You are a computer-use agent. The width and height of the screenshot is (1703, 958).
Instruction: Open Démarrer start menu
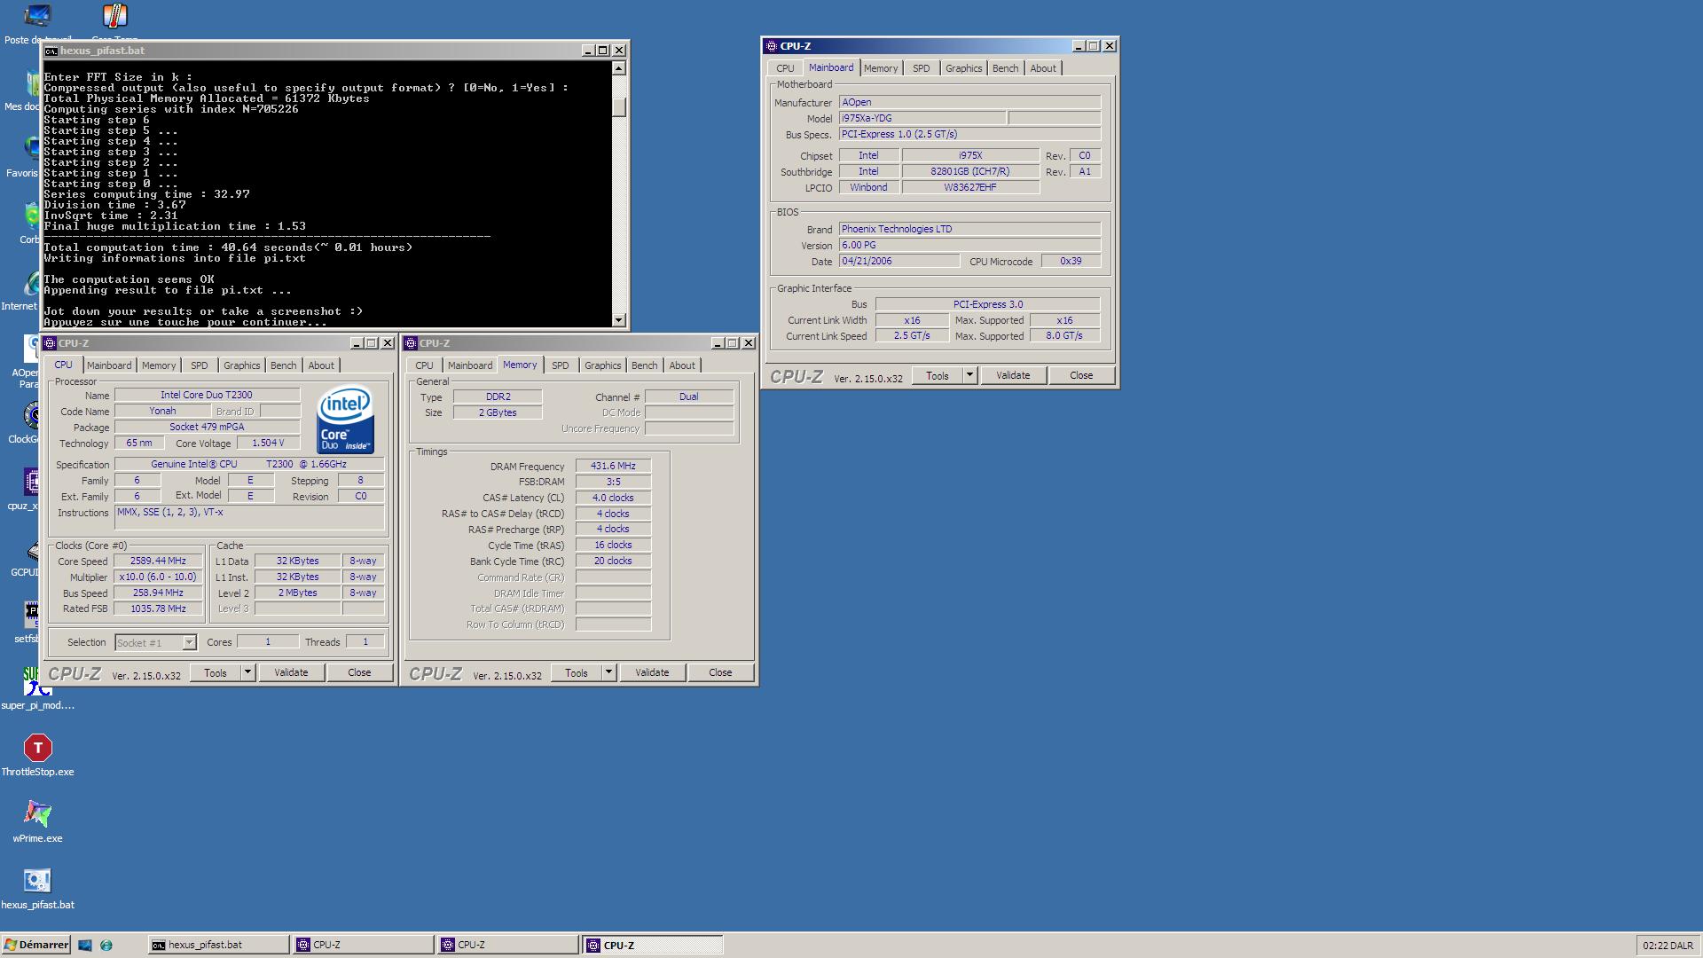[x=36, y=945]
